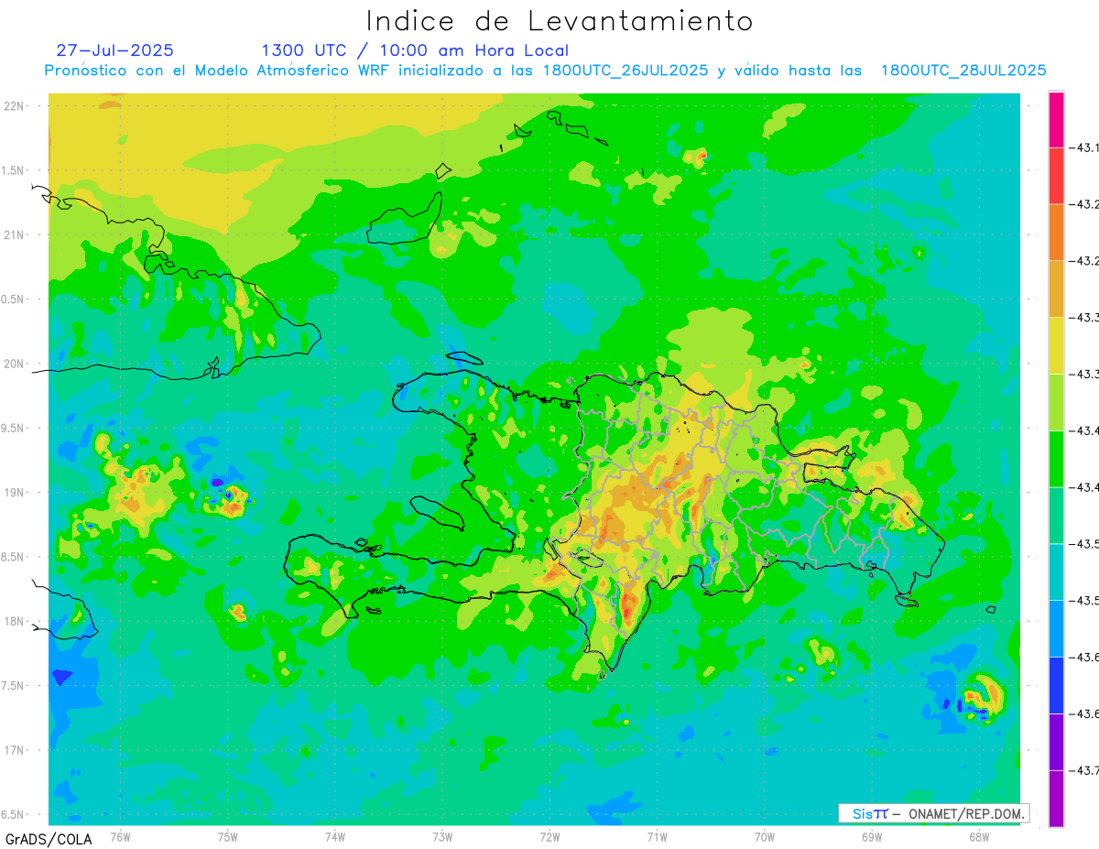Click the "74W" longitude label
This screenshot has width=1099, height=849.
pos(335,836)
